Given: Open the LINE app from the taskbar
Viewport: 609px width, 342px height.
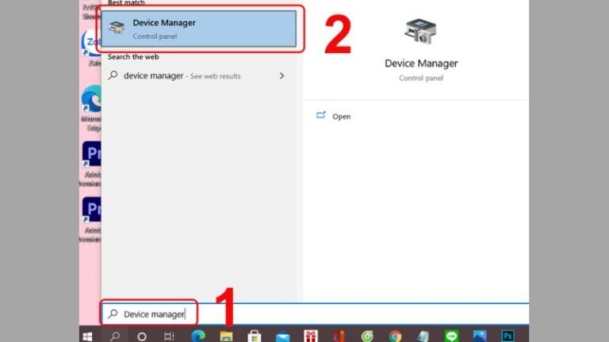Looking at the screenshot, I should click(451, 336).
